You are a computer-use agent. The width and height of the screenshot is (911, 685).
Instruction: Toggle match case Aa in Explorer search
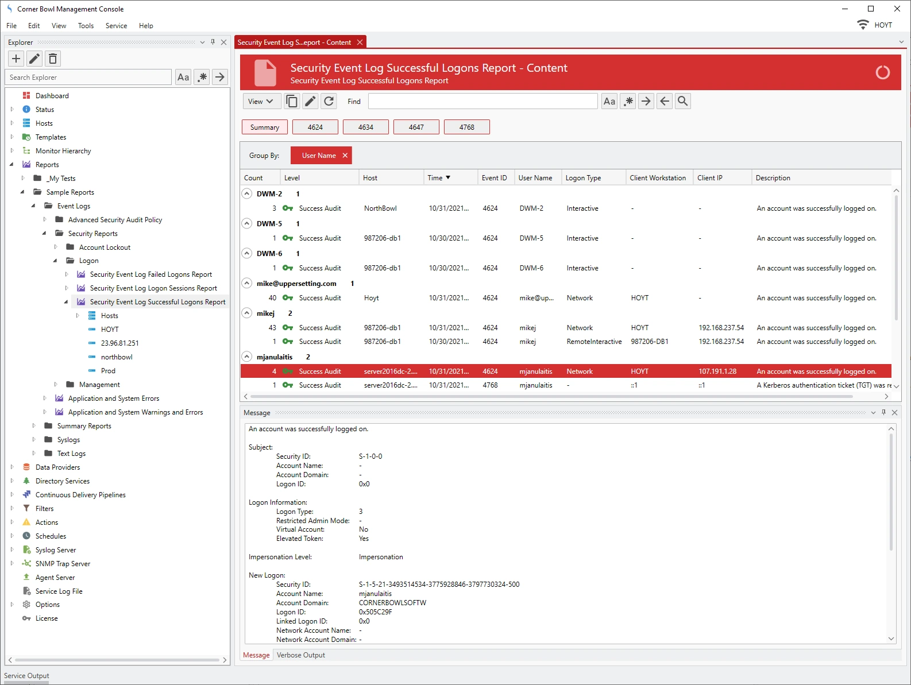coord(183,78)
